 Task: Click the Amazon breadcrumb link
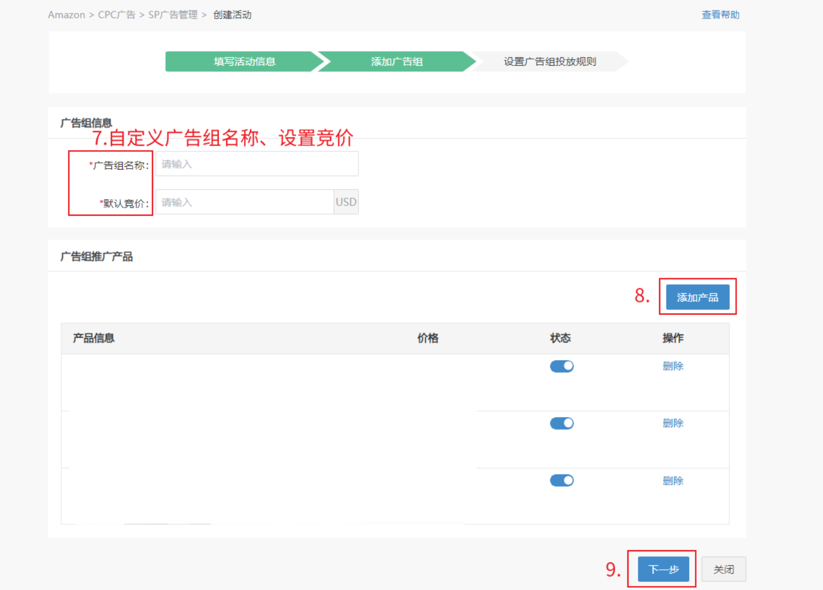(x=66, y=15)
